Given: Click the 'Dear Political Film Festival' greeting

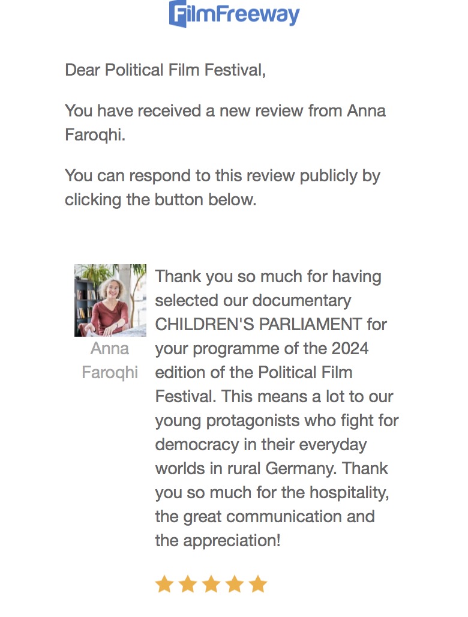Looking at the screenshot, I should pyautogui.click(x=165, y=70).
